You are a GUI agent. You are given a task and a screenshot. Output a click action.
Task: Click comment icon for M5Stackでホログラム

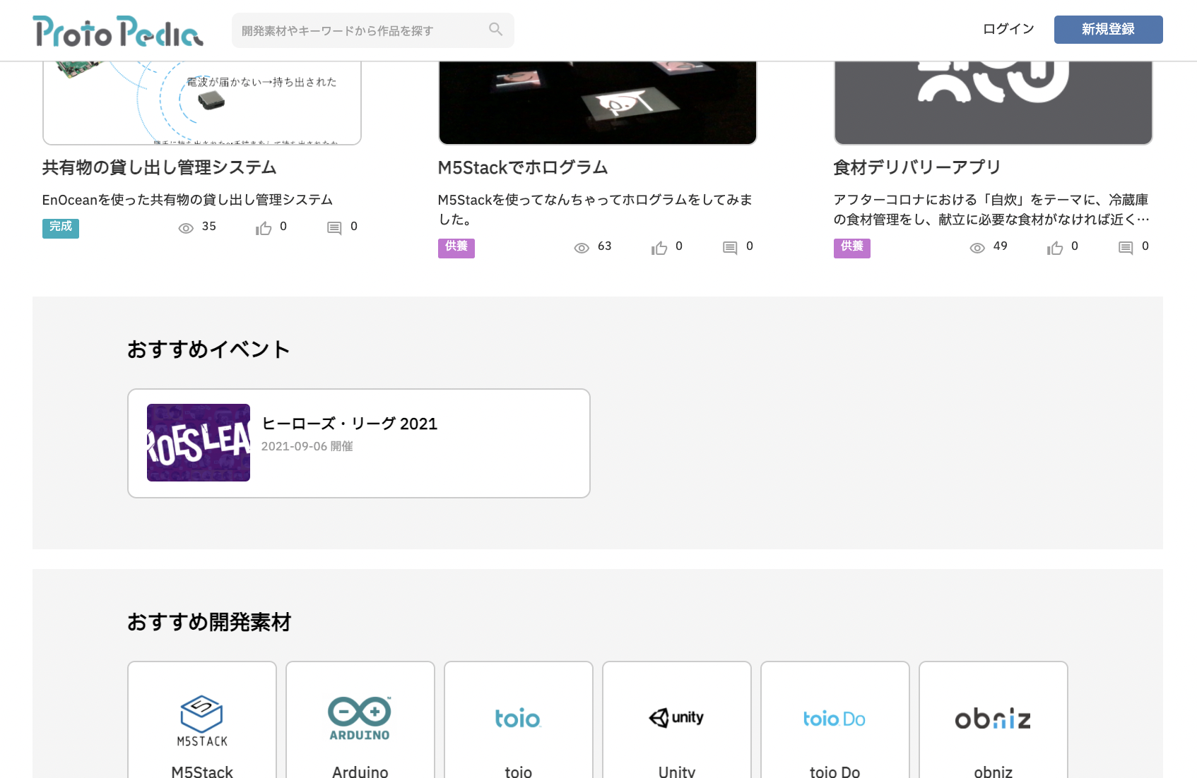click(730, 248)
